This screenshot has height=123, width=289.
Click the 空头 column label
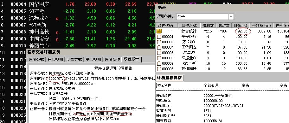click(283, 85)
